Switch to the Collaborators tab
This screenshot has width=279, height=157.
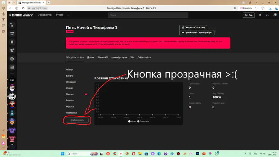click(144, 57)
